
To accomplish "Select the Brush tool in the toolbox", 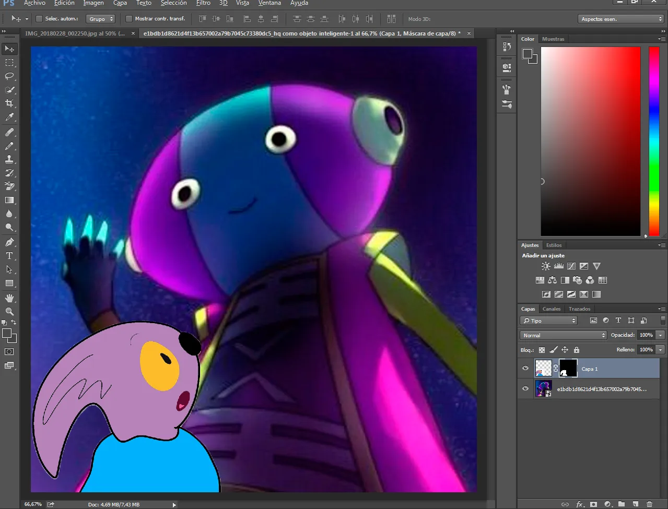I will (9, 146).
